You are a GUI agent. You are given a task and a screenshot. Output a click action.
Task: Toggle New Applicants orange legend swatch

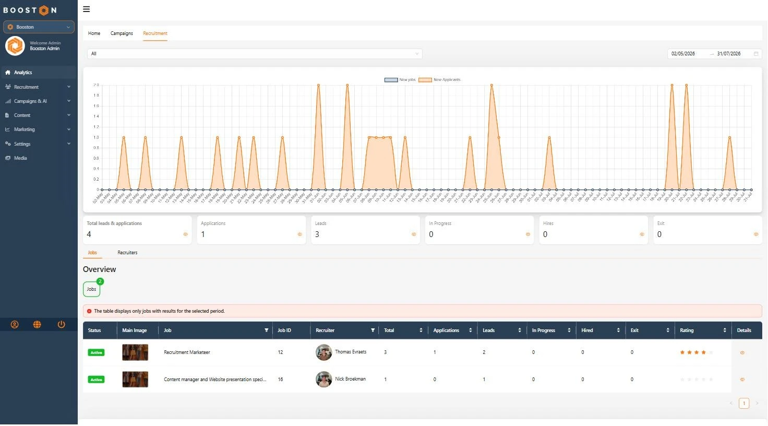pos(425,80)
